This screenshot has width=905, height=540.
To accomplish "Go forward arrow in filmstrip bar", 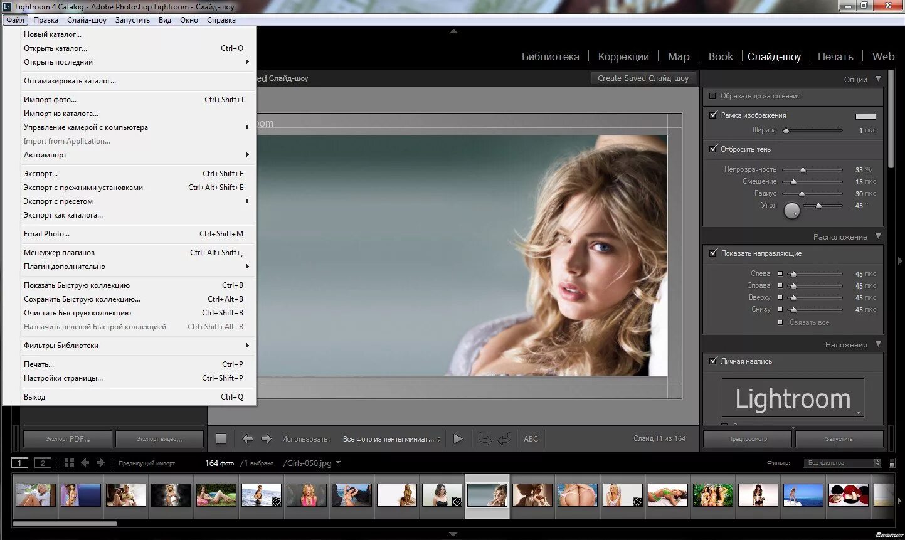I will pyautogui.click(x=100, y=463).
